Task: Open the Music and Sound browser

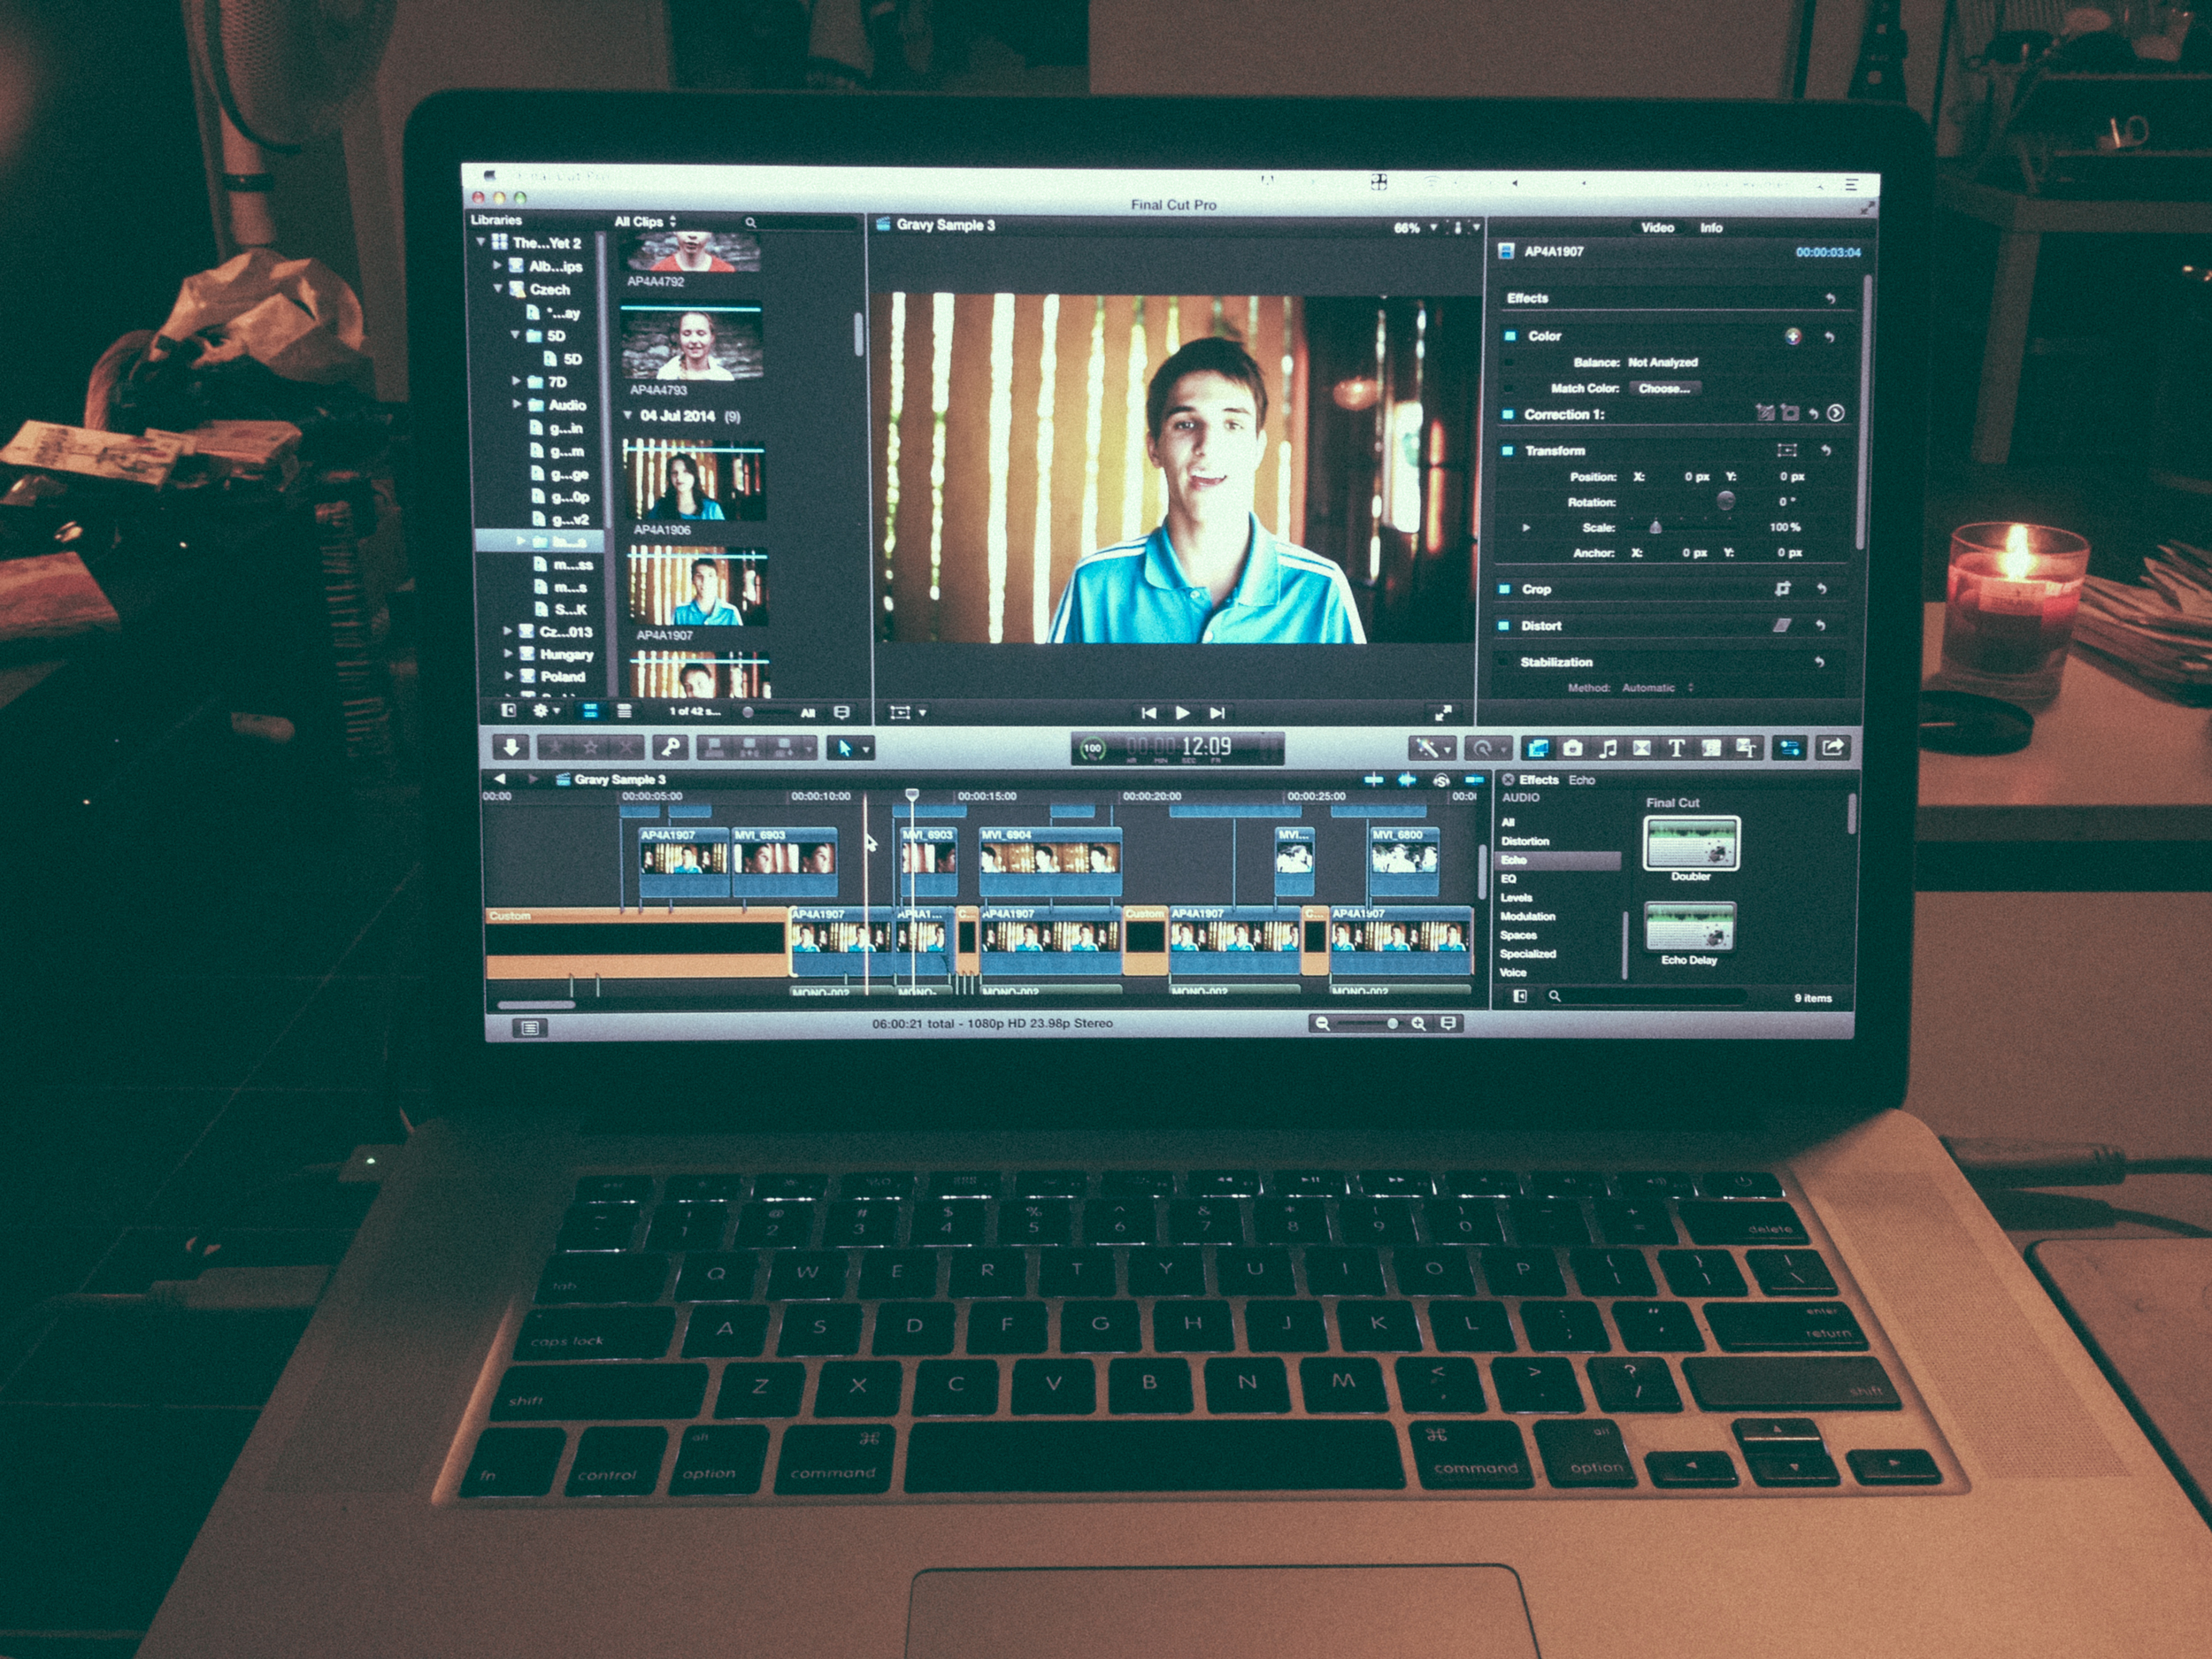Action: pos(1607,748)
